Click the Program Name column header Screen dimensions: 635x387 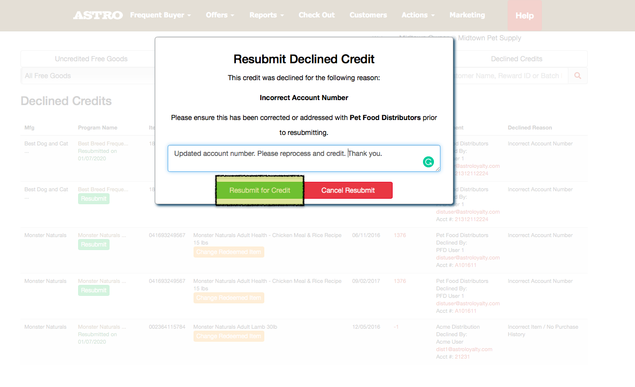(x=98, y=128)
